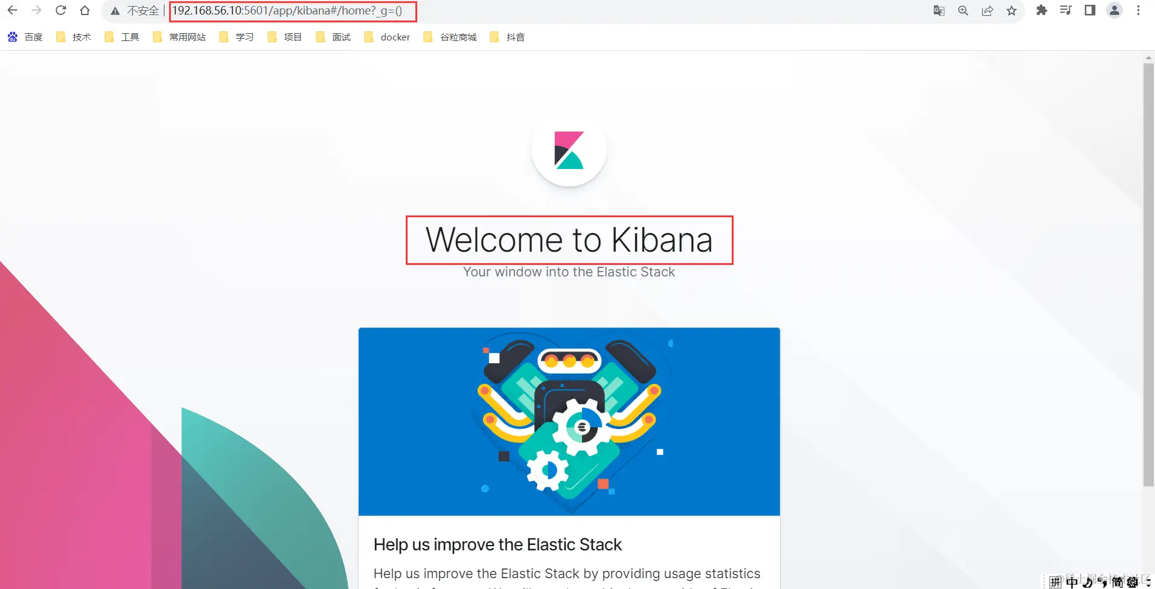Viewport: 1155px width, 589px height.
Task: Open the 技术 bookmark folder
Action: click(73, 37)
